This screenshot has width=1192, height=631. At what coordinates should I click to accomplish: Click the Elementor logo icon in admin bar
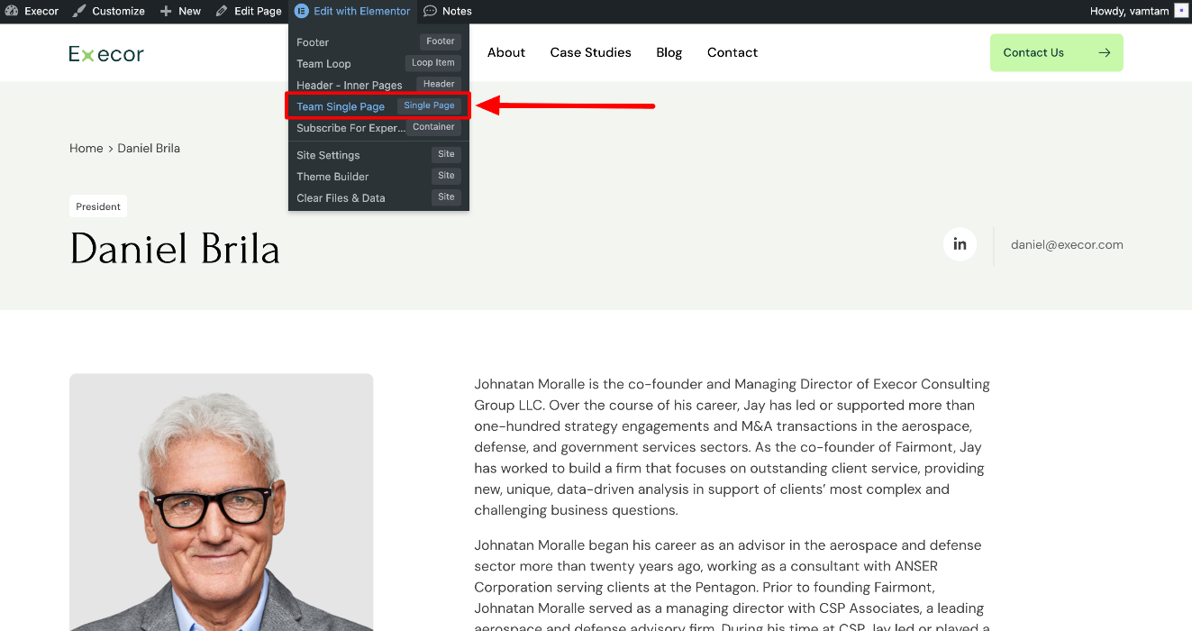pos(301,11)
